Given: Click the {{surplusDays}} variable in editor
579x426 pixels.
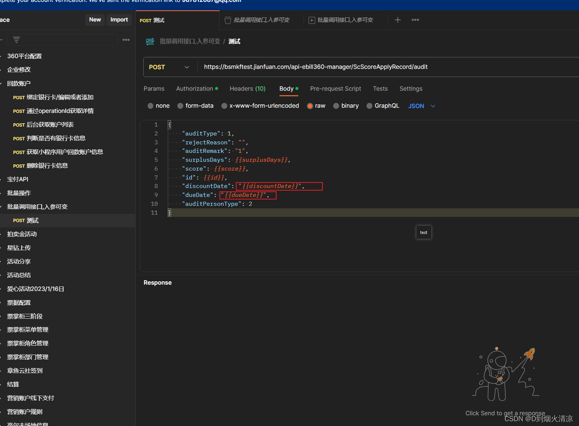Looking at the screenshot, I should click(x=261, y=160).
